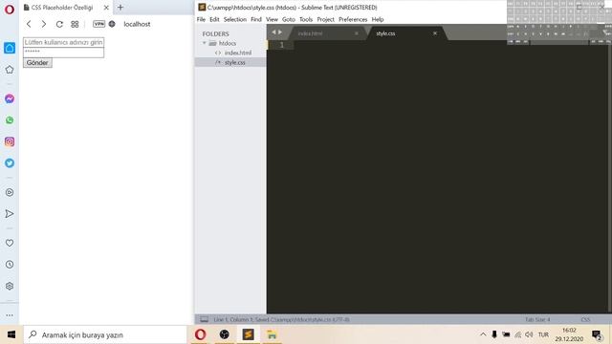Open the Goto menu

289,19
